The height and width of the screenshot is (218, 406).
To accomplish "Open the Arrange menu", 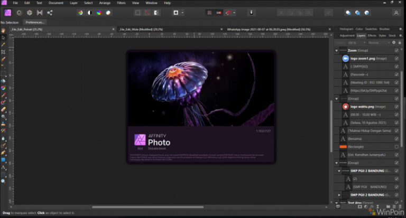I will [105, 3].
